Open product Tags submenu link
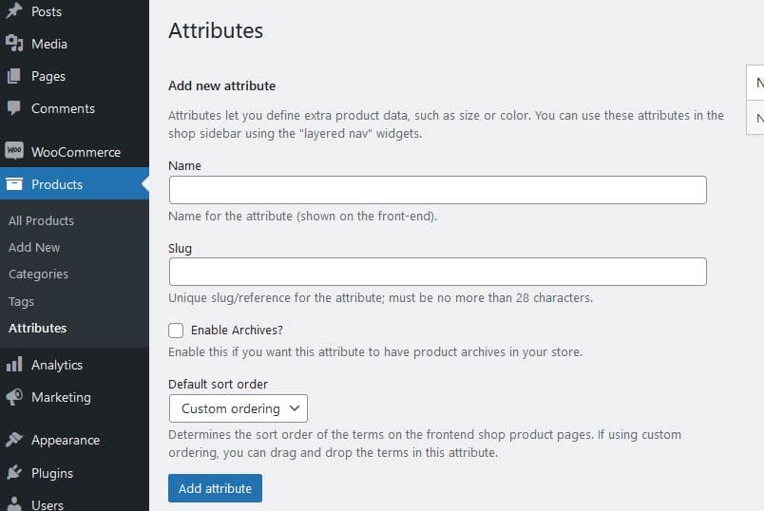Viewport: 764px width, 511px height. tap(21, 301)
